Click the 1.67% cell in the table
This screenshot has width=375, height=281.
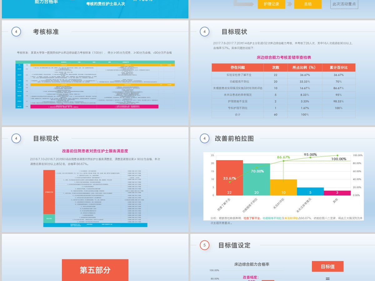coord(305,108)
